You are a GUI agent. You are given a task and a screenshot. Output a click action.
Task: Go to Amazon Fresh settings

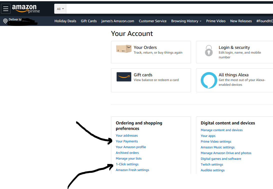coord(132,170)
